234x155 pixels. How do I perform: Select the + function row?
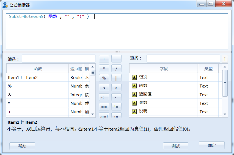[48, 112]
